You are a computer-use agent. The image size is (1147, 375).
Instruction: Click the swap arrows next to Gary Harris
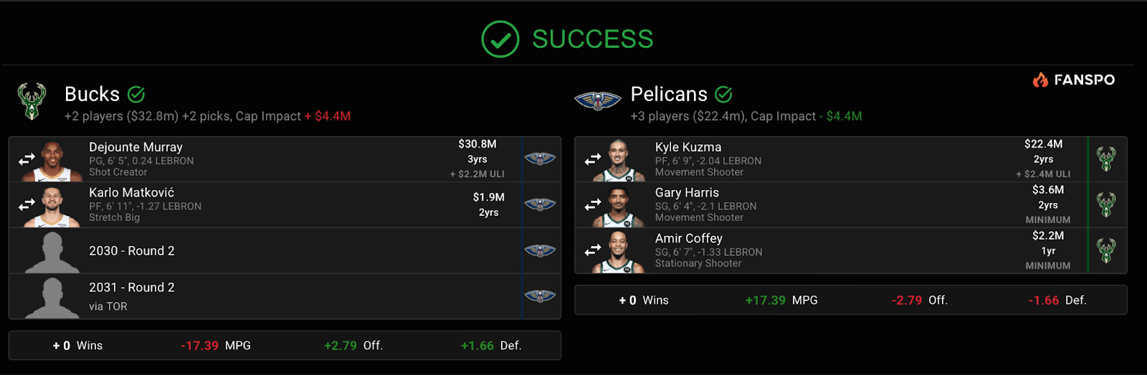click(593, 205)
